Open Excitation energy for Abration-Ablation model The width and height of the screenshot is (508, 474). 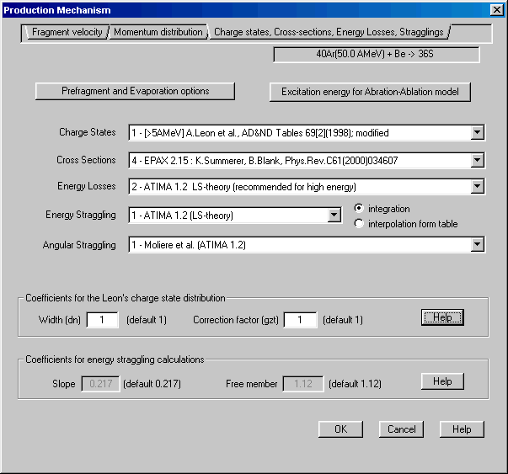[x=370, y=92]
